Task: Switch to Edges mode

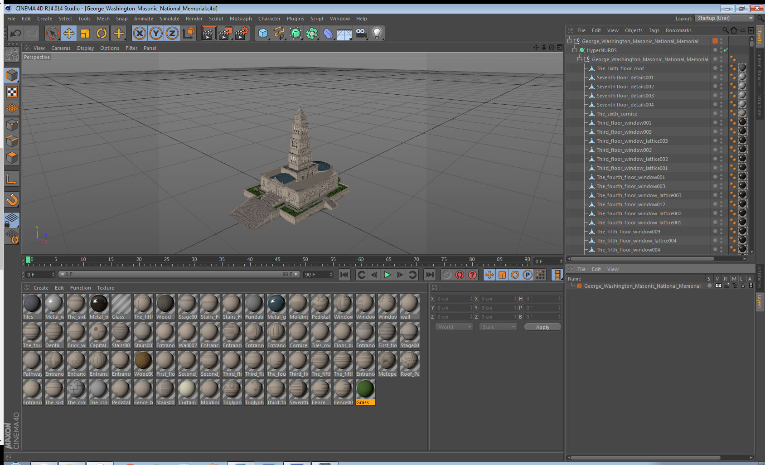Action: [12, 141]
